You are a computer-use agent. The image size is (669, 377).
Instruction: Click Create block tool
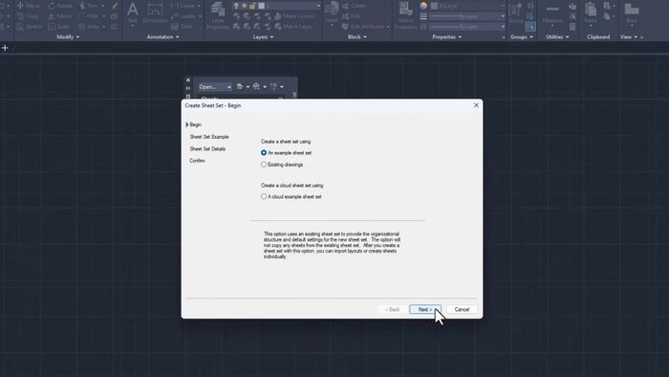(x=354, y=6)
